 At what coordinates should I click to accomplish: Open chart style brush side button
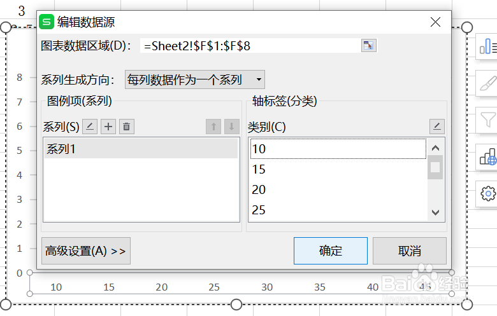coord(488,83)
